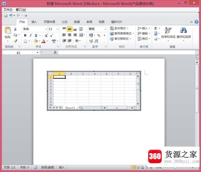201x172 pixels.
Task: Switch to the 插入 ribbon tab
Action: point(34,22)
